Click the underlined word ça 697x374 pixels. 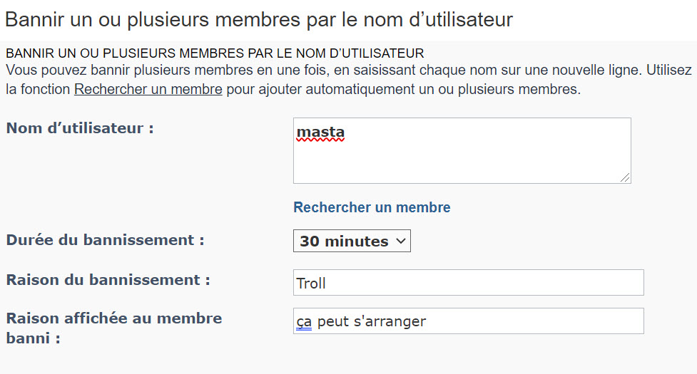305,321
